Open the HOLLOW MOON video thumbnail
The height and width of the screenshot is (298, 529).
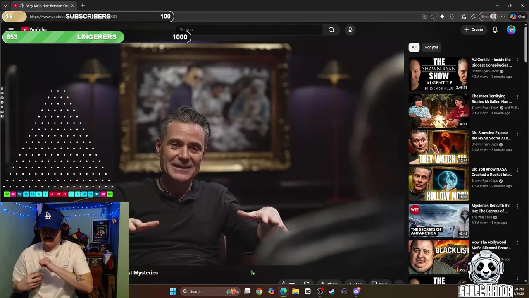pos(439,184)
